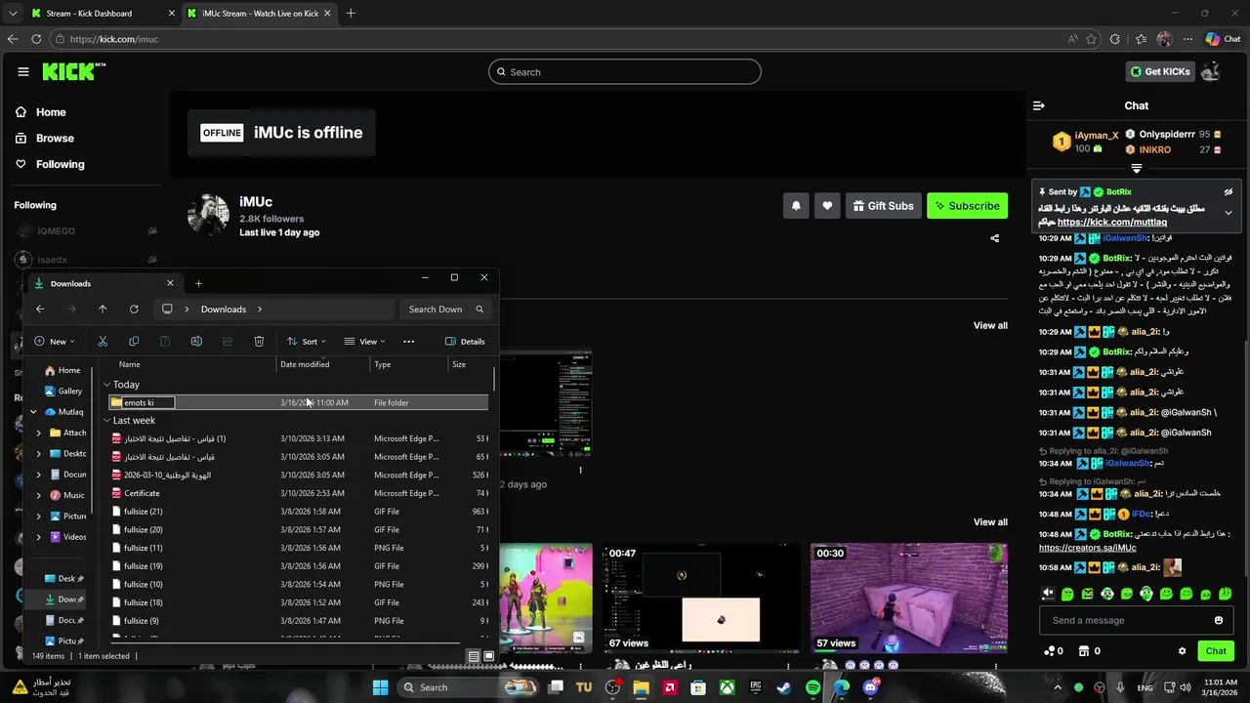Screen dimensions: 1250x703
Task: Open the Sort dropdown in File Explorer
Action: [306, 342]
